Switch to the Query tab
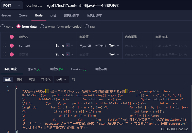This screenshot has width=192, height=133. click(x=23, y=15)
